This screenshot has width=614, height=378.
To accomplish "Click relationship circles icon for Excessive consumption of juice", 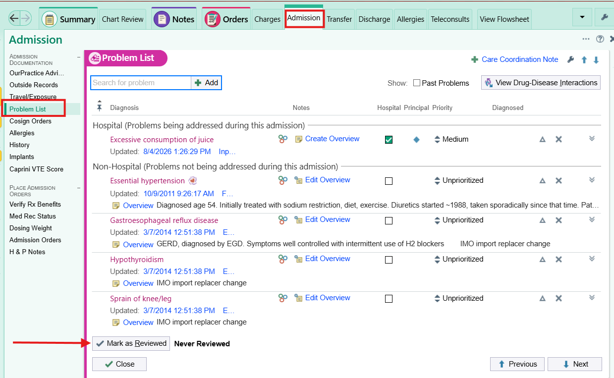I will [283, 139].
